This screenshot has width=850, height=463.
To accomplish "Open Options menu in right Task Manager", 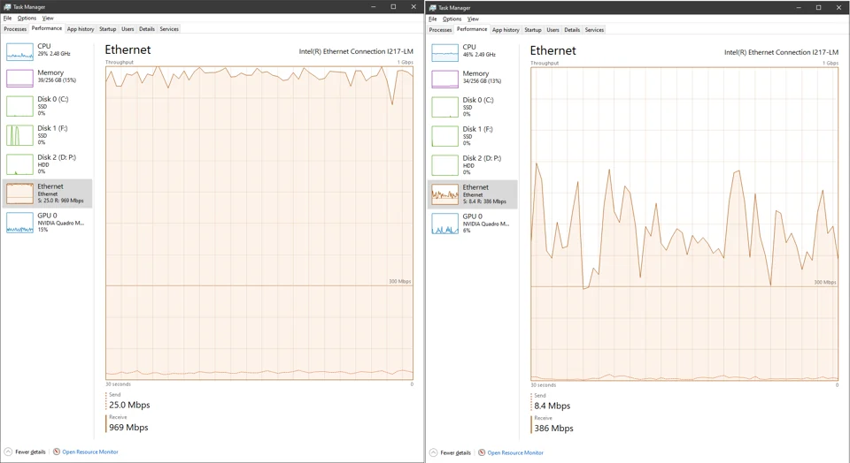I will [452, 19].
